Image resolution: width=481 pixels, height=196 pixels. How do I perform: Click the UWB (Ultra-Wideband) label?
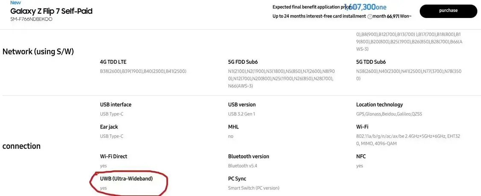126,178
